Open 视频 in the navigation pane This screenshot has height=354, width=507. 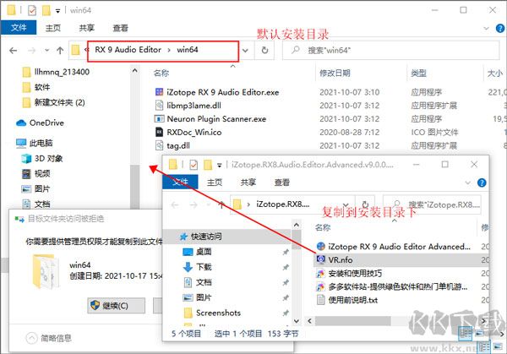pos(35,173)
